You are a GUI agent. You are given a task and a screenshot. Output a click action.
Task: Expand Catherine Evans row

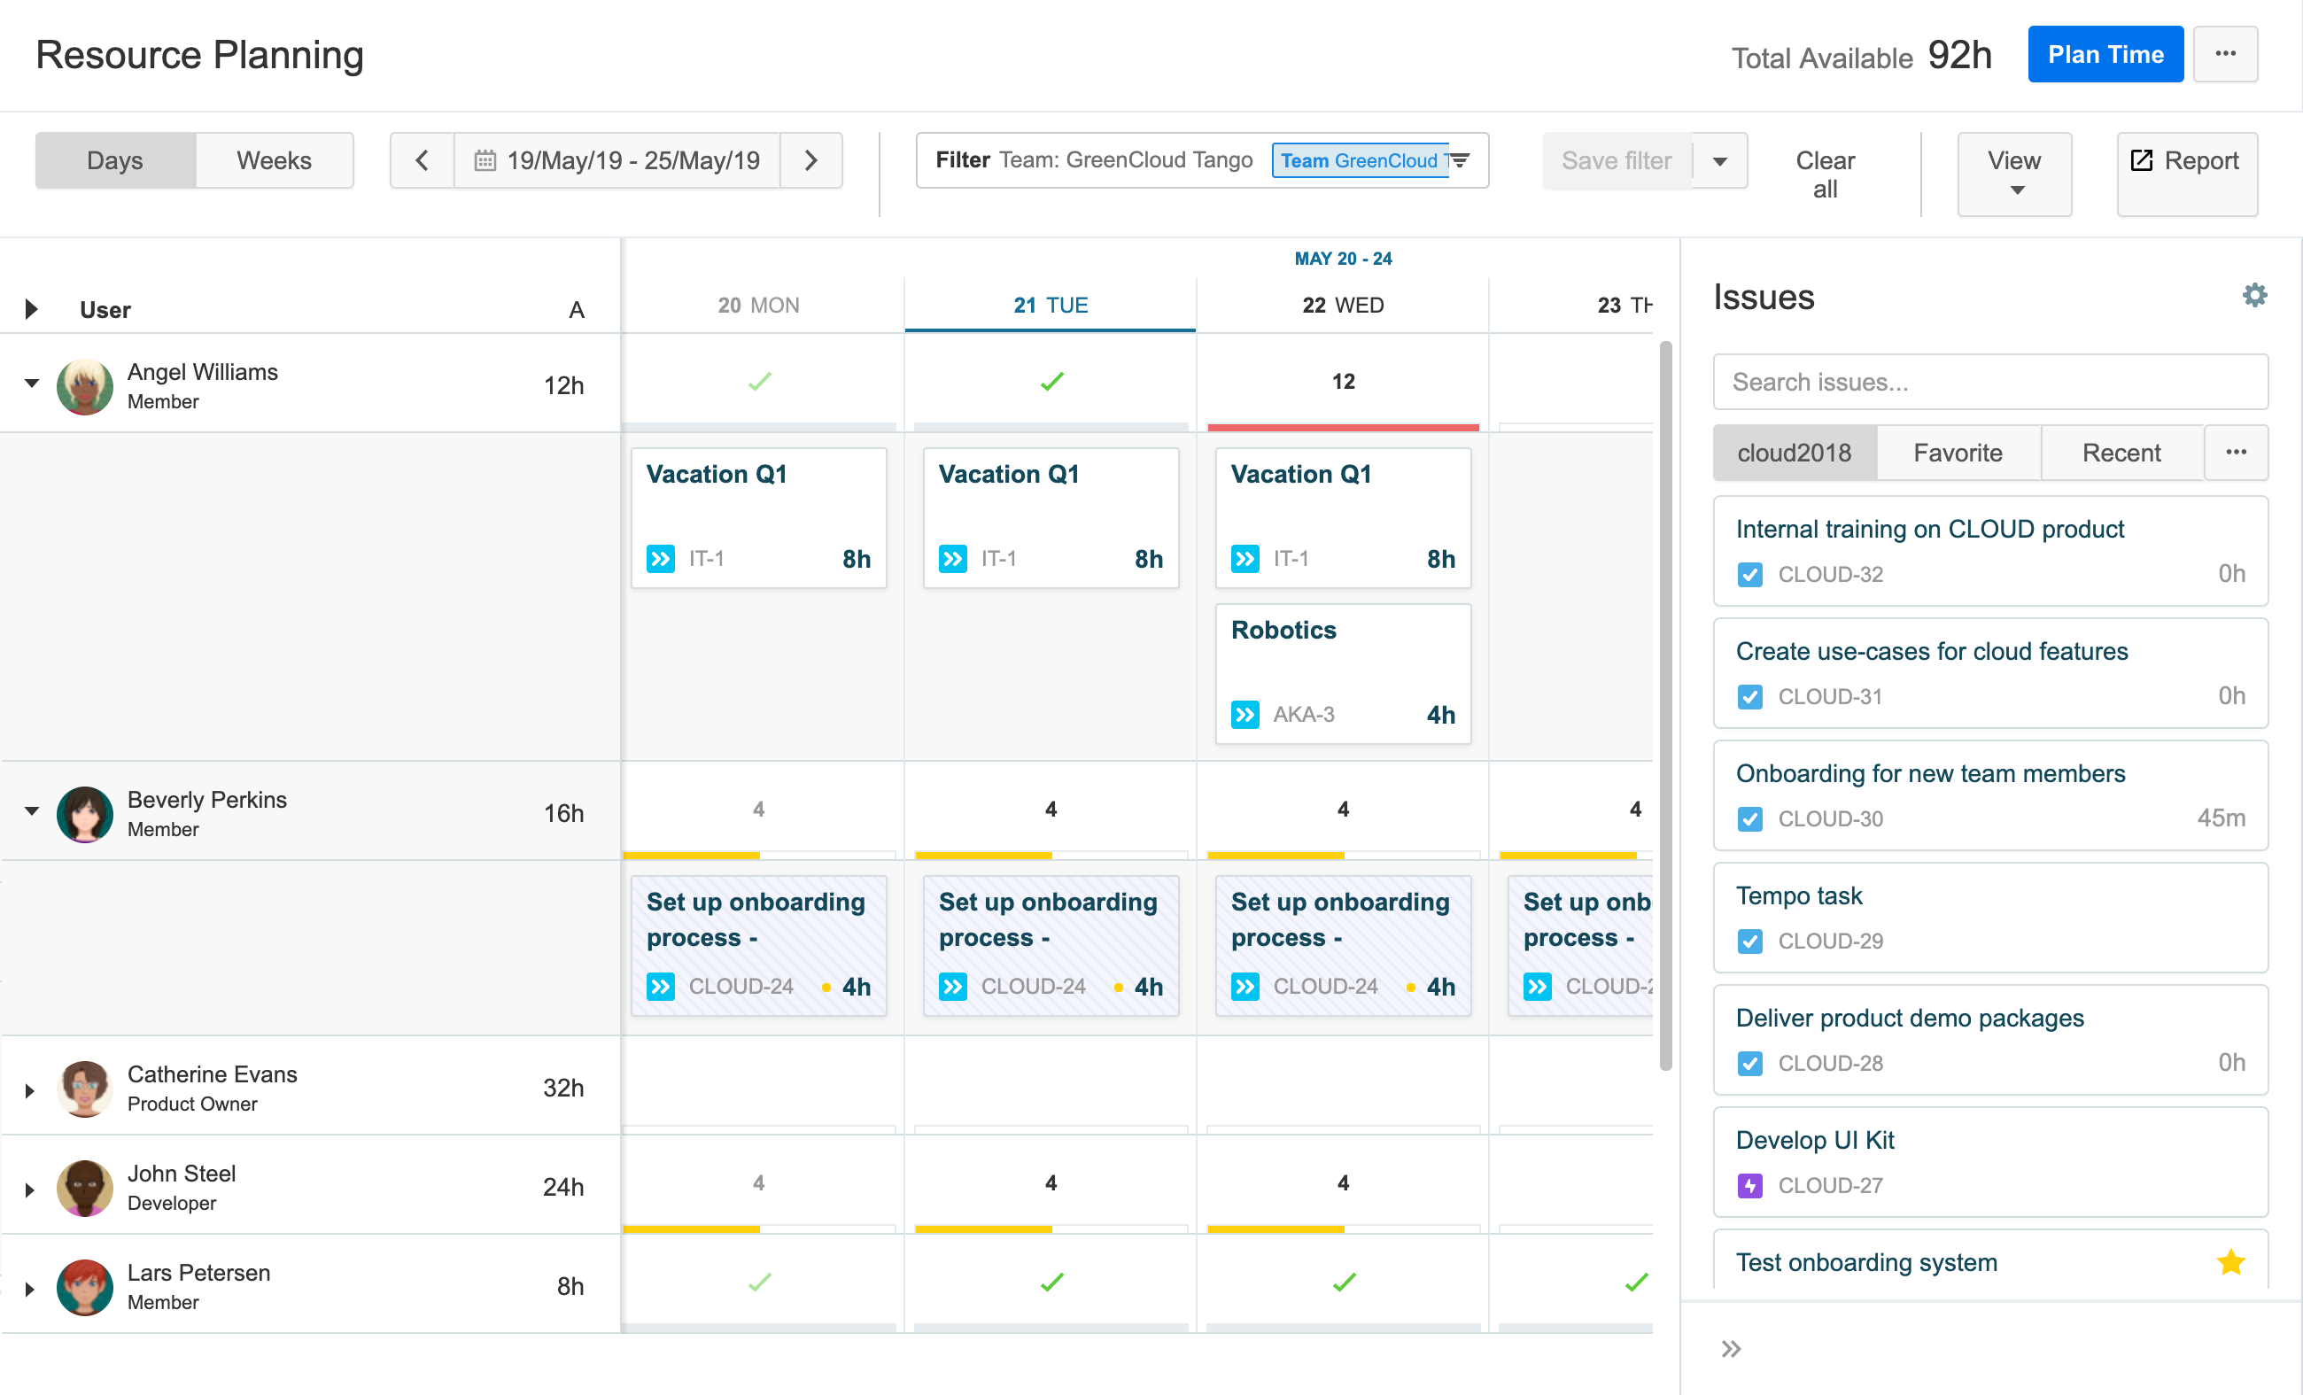pyautogui.click(x=30, y=1089)
